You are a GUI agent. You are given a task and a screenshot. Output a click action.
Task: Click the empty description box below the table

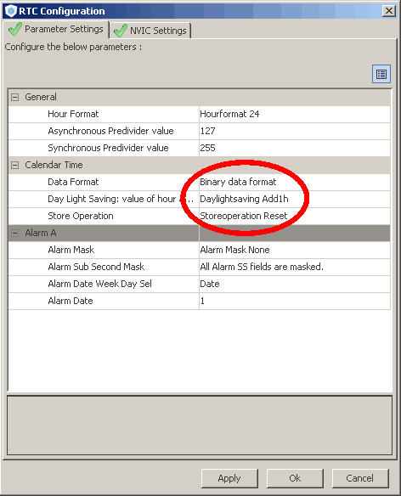(x=200, y=426)
